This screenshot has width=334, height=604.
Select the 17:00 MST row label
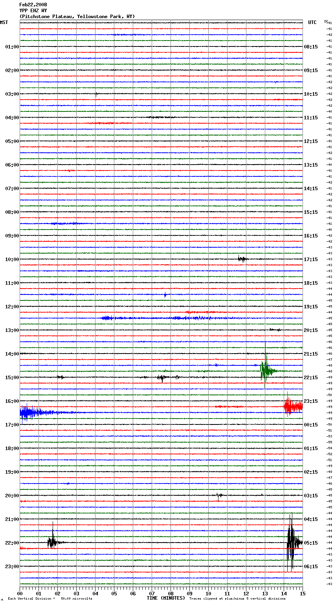point(12,425)
